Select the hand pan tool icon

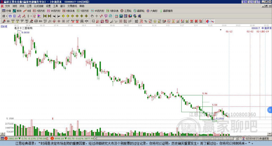pyautogui.click(x=92, y=16)
